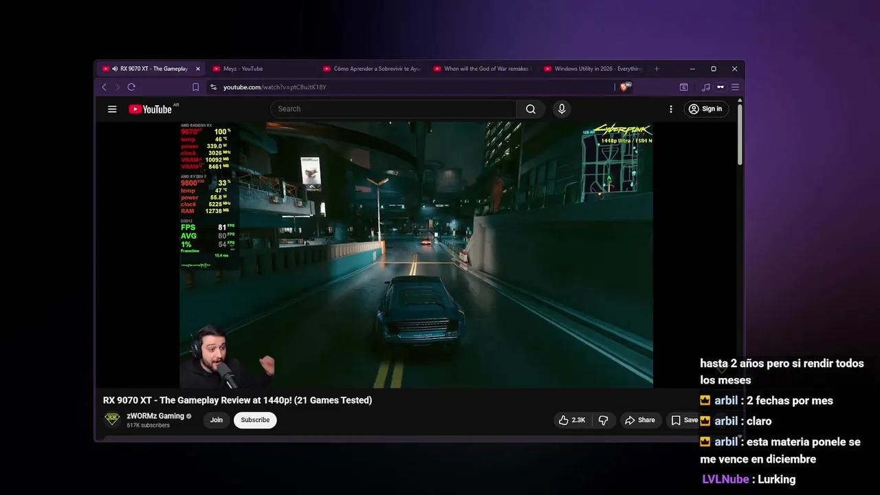This screenshot has height=495, width=880.
Task: Switch to the God of War remakes tab
Action: click(x=481, y=69)
